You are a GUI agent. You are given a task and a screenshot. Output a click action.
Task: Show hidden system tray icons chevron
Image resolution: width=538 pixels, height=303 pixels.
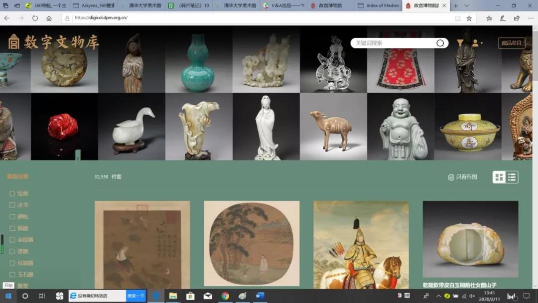pos(438,296)
